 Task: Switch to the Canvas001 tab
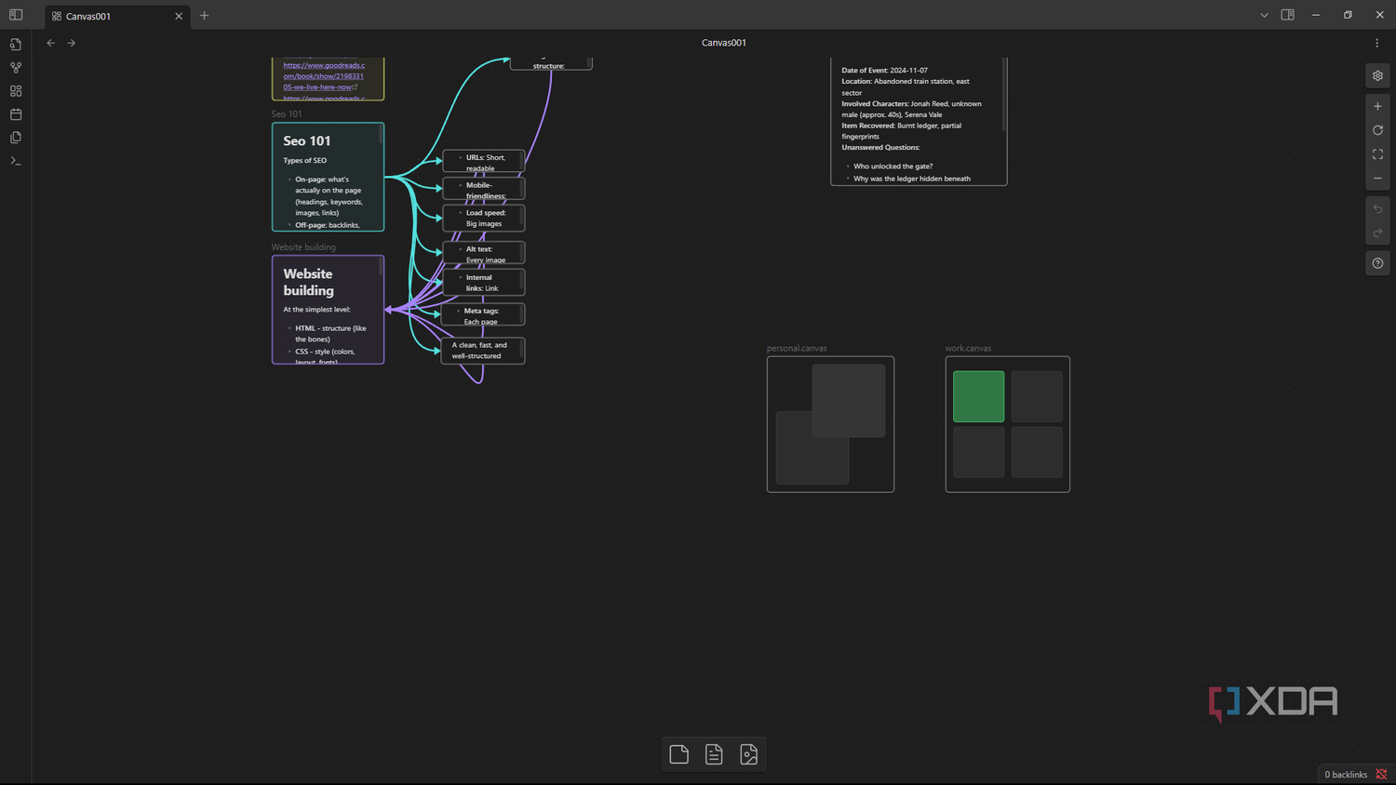tap(116, 16)
